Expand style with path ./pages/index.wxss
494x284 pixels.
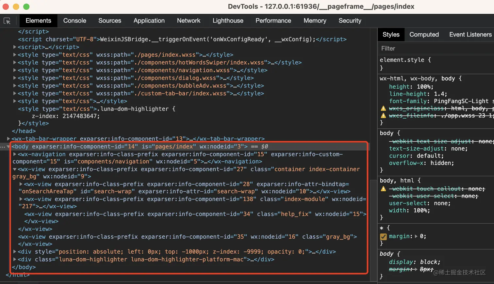pos(15,55)
